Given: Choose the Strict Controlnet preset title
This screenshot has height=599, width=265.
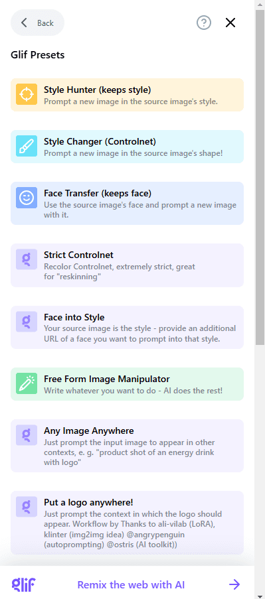Looking at the screenshot, I should [x=78, y=255].
